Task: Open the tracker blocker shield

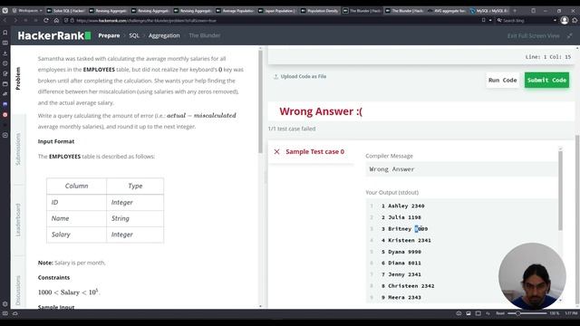Action: tap(66, 20)
